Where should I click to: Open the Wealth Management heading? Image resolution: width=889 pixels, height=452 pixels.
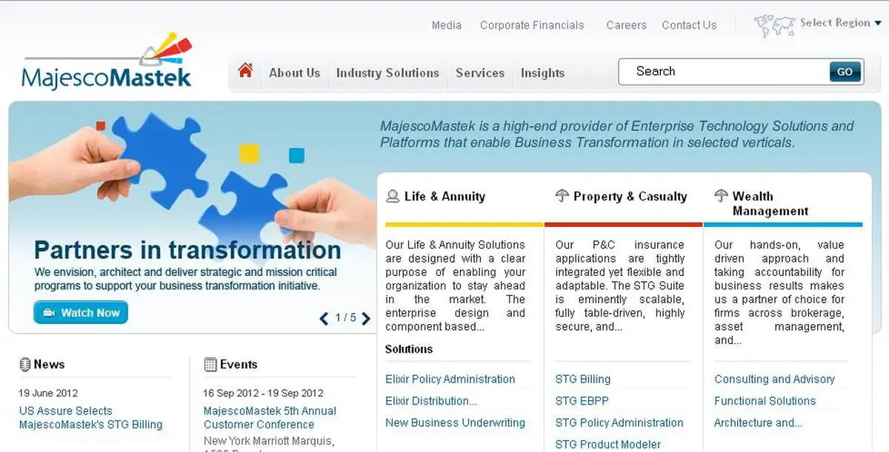coord(770,203)
